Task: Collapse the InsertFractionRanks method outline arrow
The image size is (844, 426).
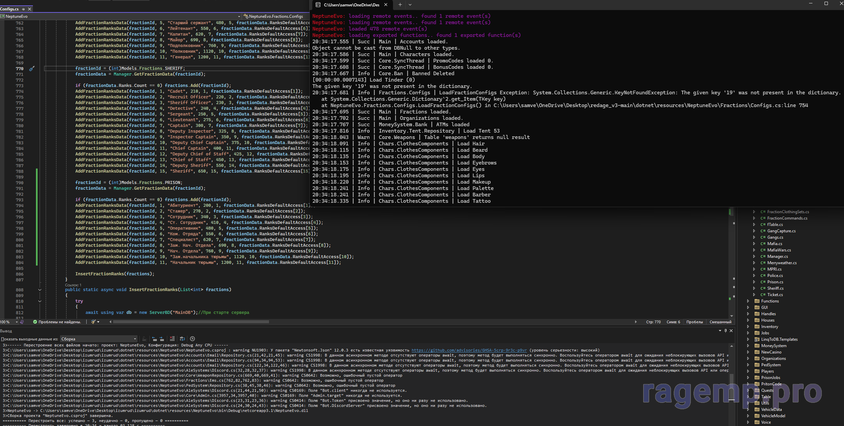Action: [x=40, y=290]
